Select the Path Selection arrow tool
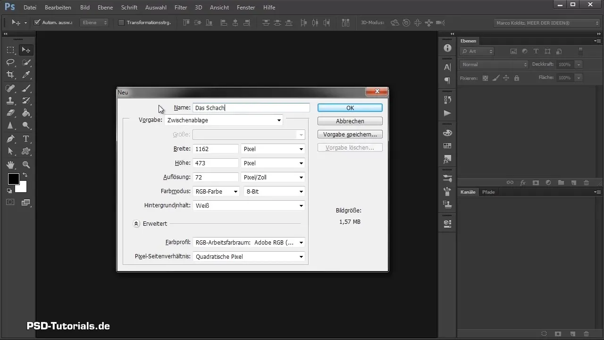The height and width of the screenshot is (340, 604). pyautogui.click(x=10, y=152)
